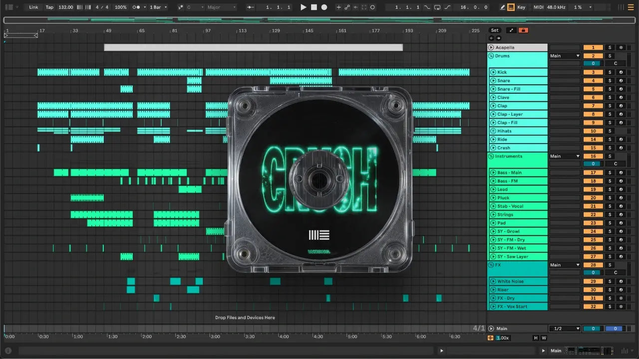This screenshot has width=639, height=359.
Task: Click the Draw Mode pencil icon
Action: click(503, 7)
